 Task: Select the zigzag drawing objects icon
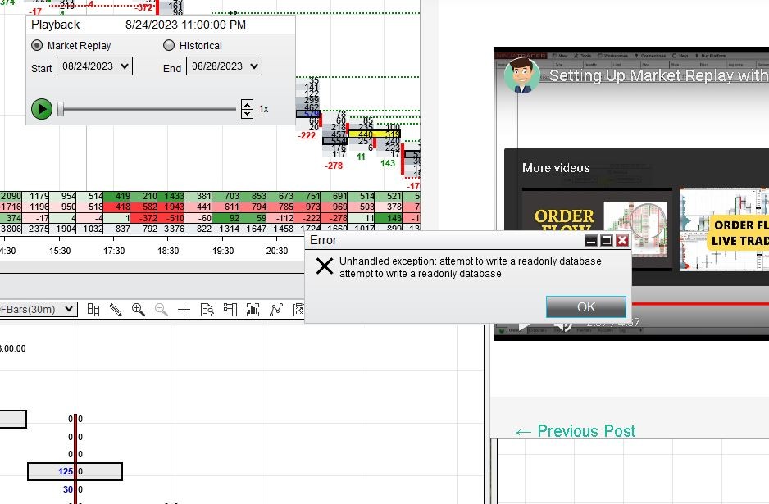276,310
